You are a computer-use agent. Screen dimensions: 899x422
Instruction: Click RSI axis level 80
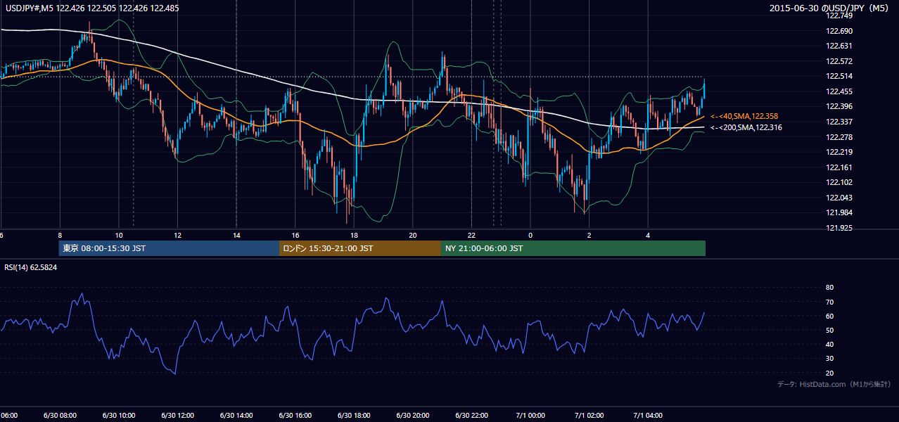[829, 288]
